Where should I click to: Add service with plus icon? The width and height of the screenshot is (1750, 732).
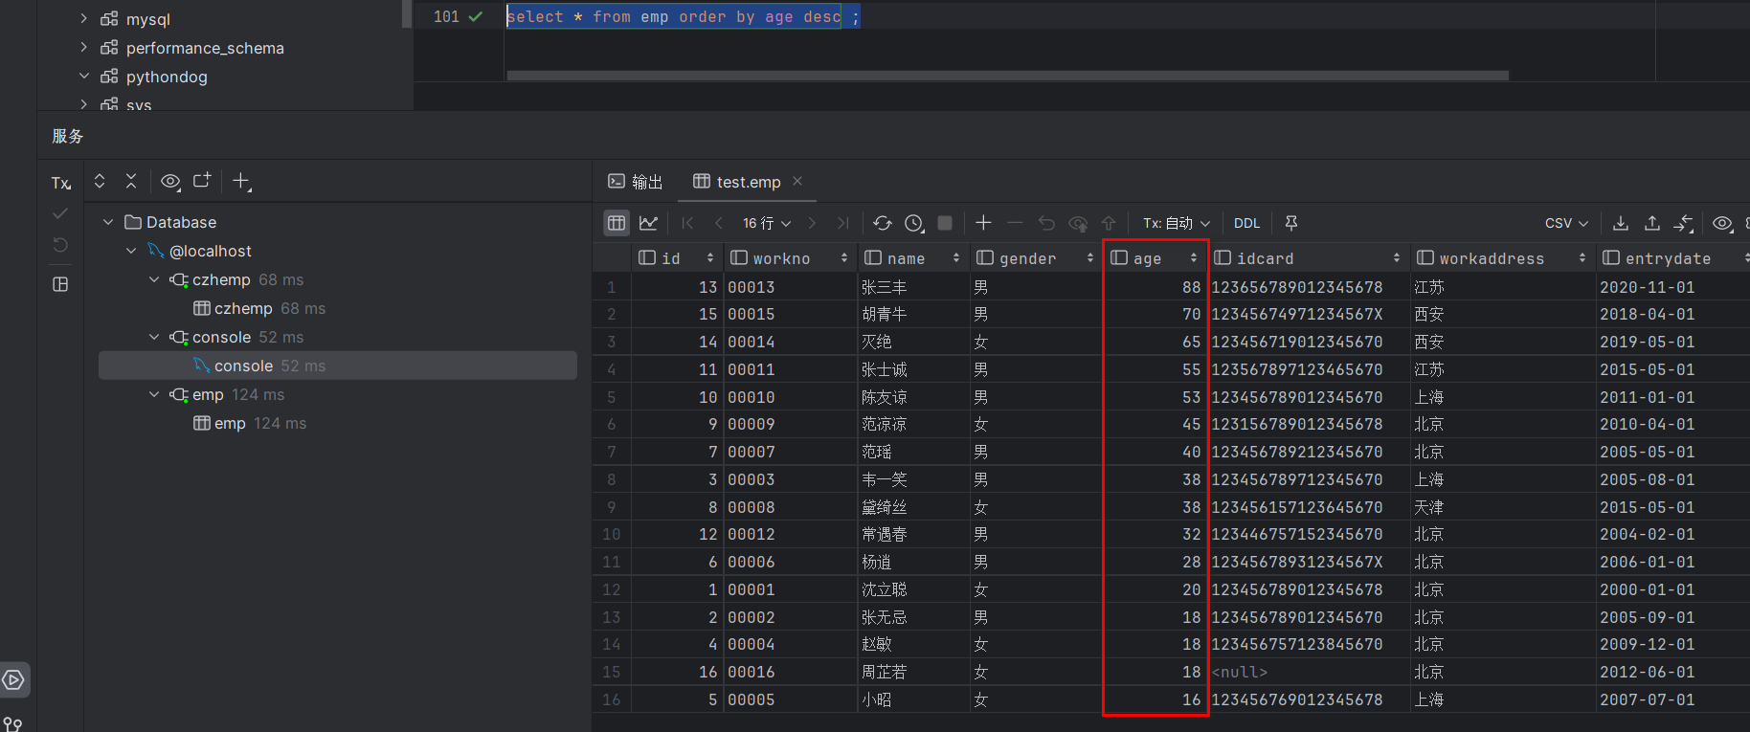pos(241,181)
